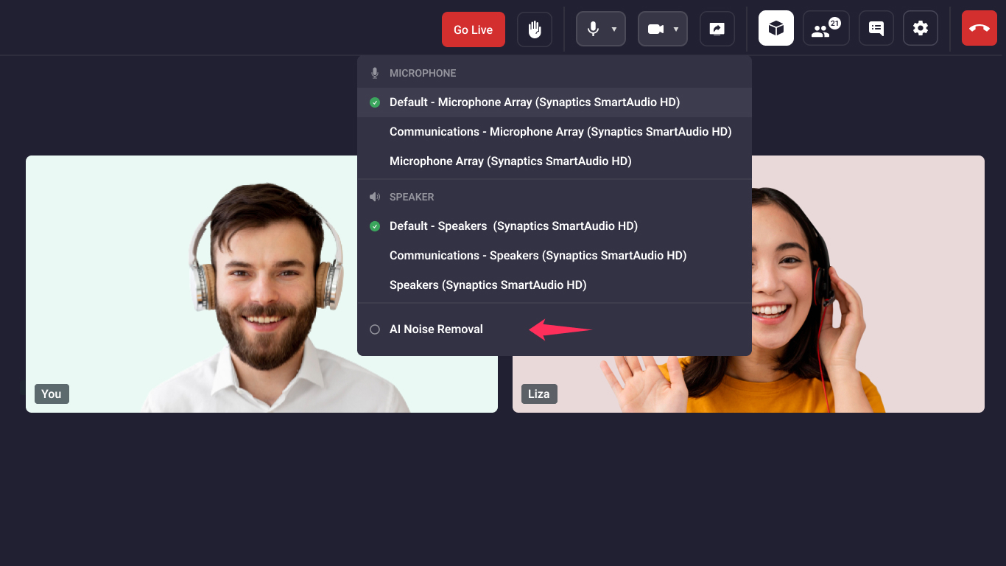1006x566 pixels.
Task: Choose Microphone Array (Synaptics SmartAudio HD)
Action: tap(555, 161)
